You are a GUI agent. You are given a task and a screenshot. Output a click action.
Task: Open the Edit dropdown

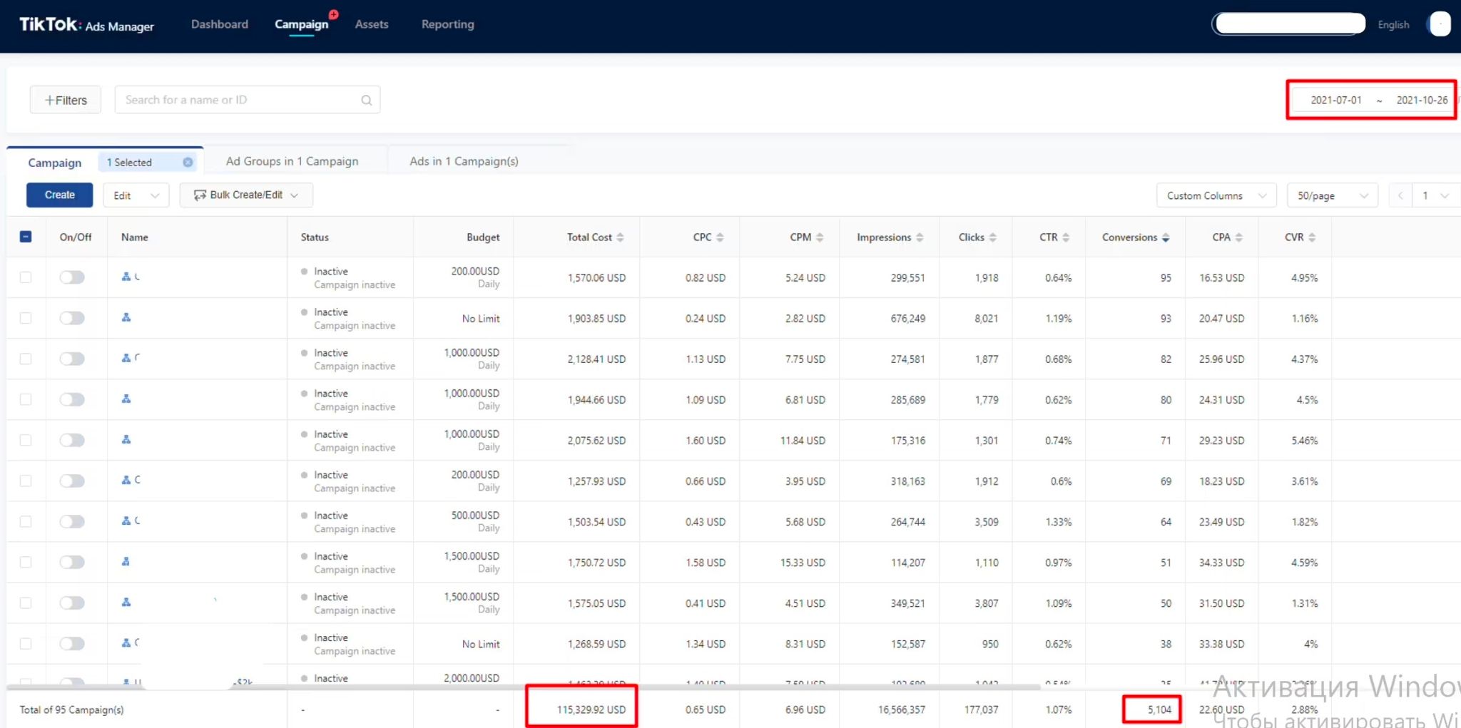[x=136, y=195]
